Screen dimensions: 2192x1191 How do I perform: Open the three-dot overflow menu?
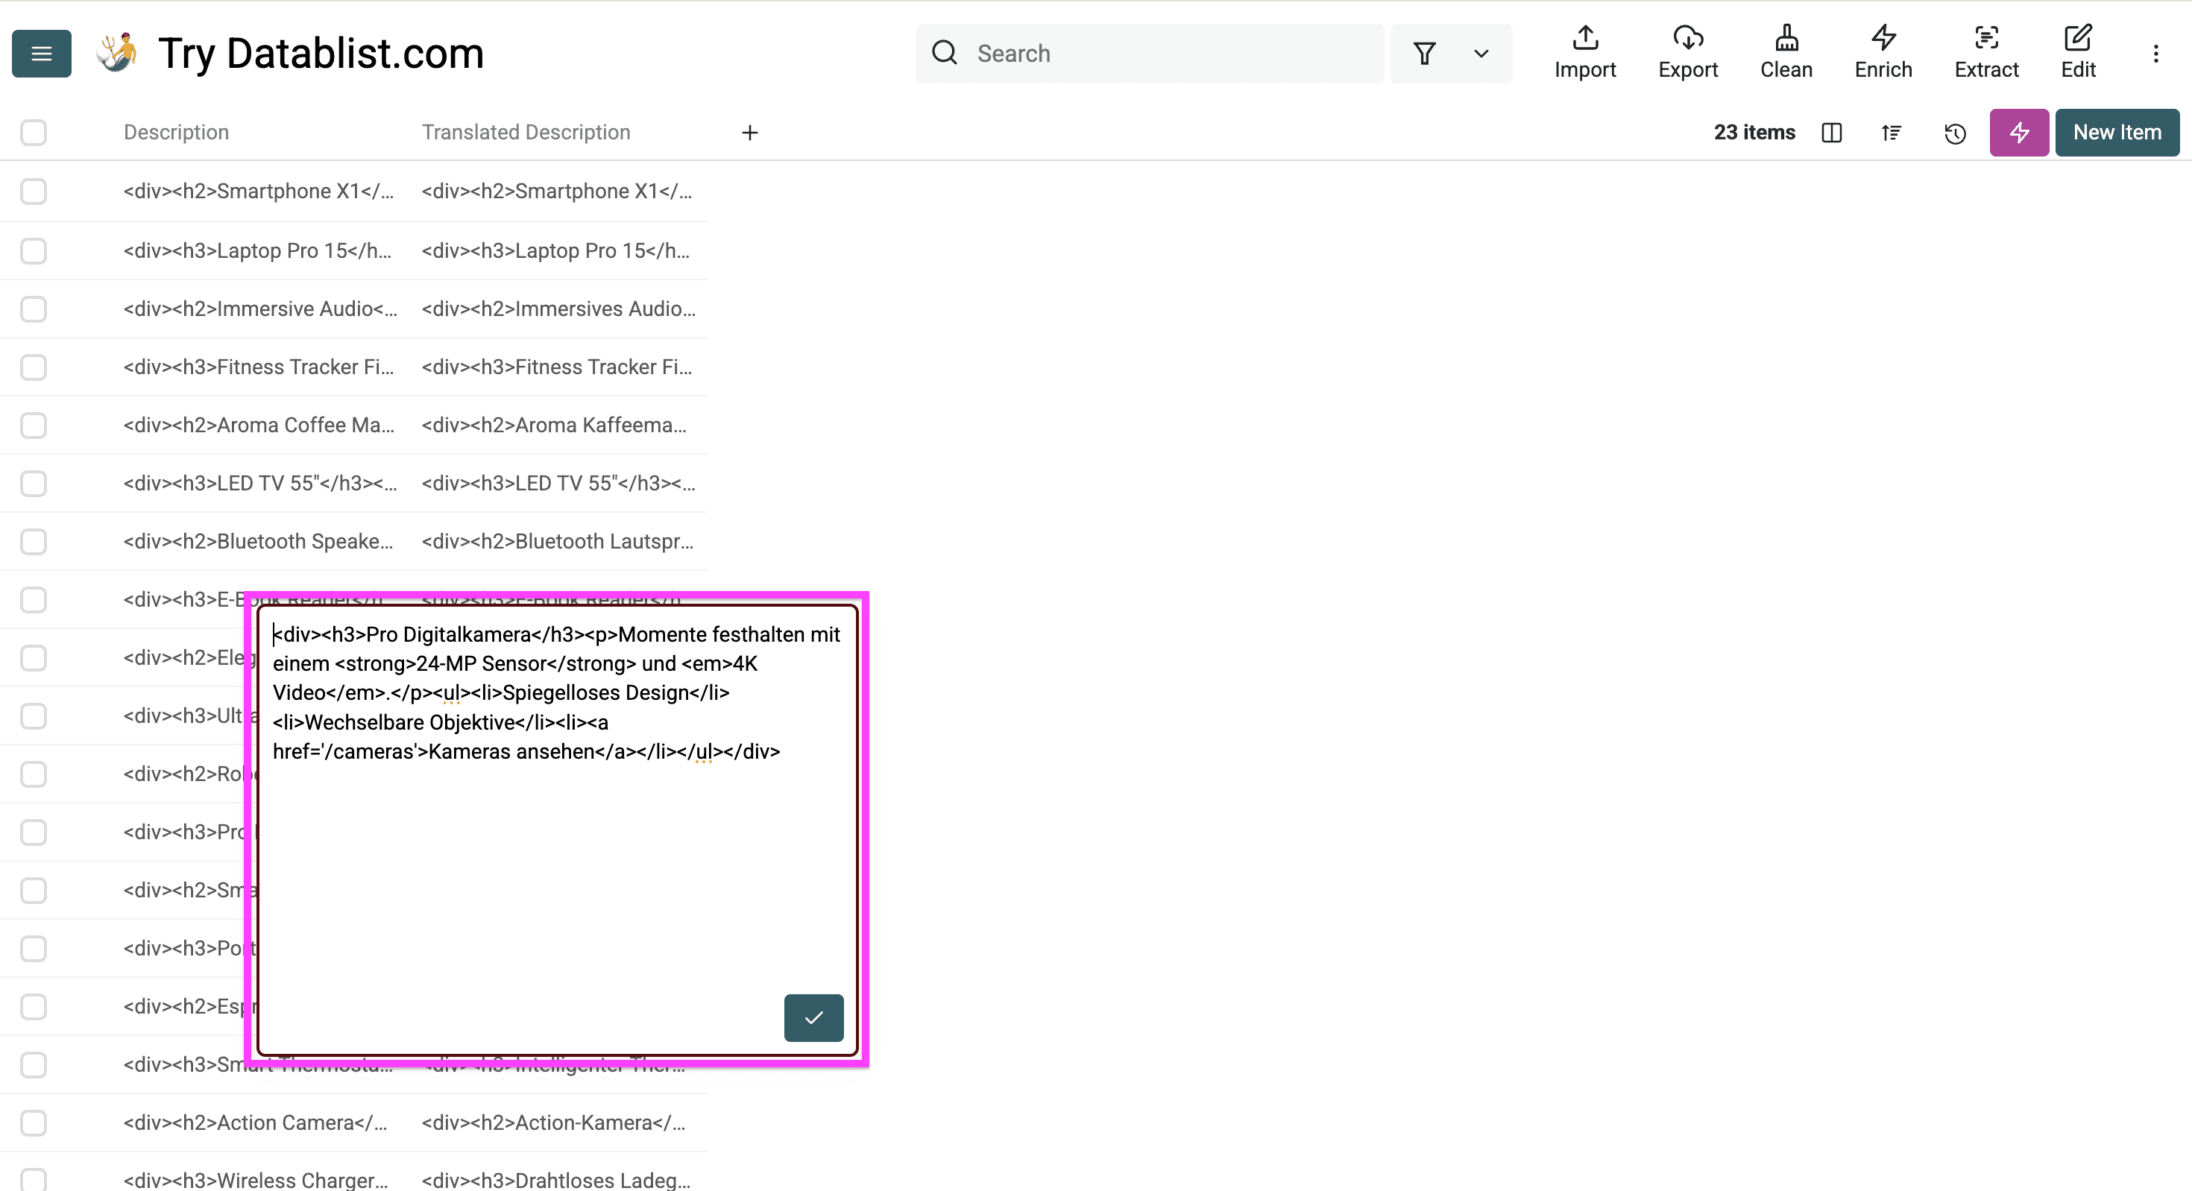click(2156, 53)
